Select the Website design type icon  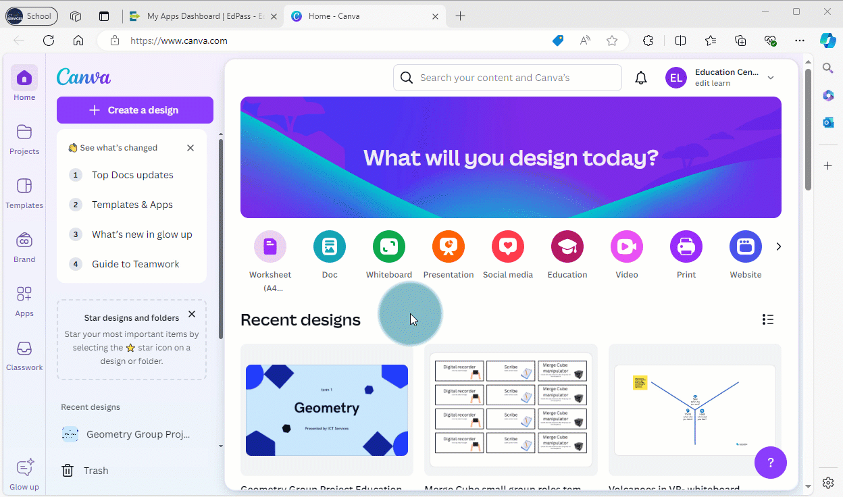[x=746, y=246]
